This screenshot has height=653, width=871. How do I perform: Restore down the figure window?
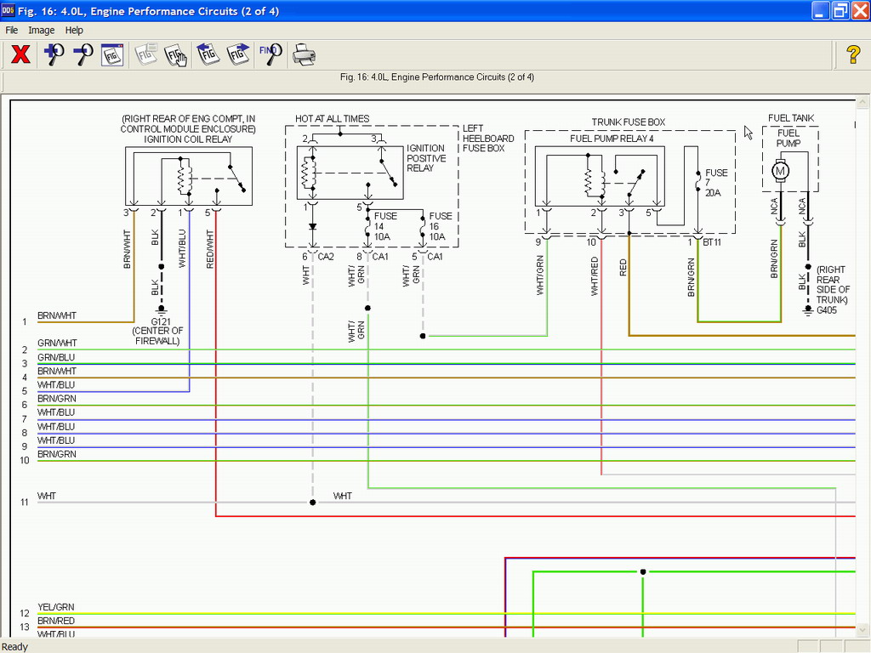(x=840, y=10)
